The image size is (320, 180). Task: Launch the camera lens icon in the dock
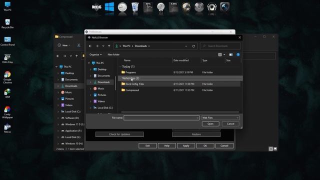(x=224, y=7)
